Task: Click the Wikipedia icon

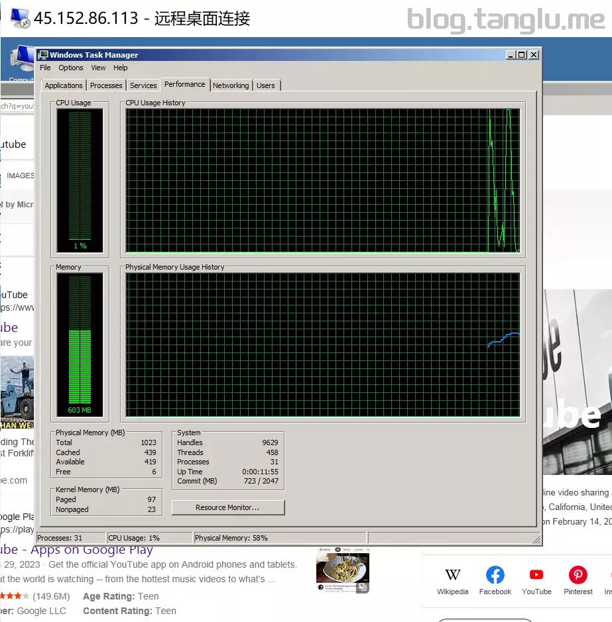Action: (453, 575)
